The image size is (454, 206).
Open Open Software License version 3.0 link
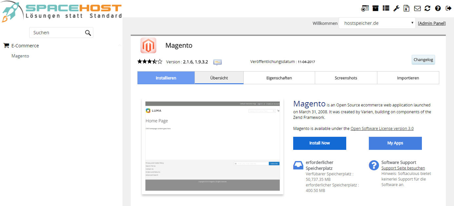click(x=382, y=128)
